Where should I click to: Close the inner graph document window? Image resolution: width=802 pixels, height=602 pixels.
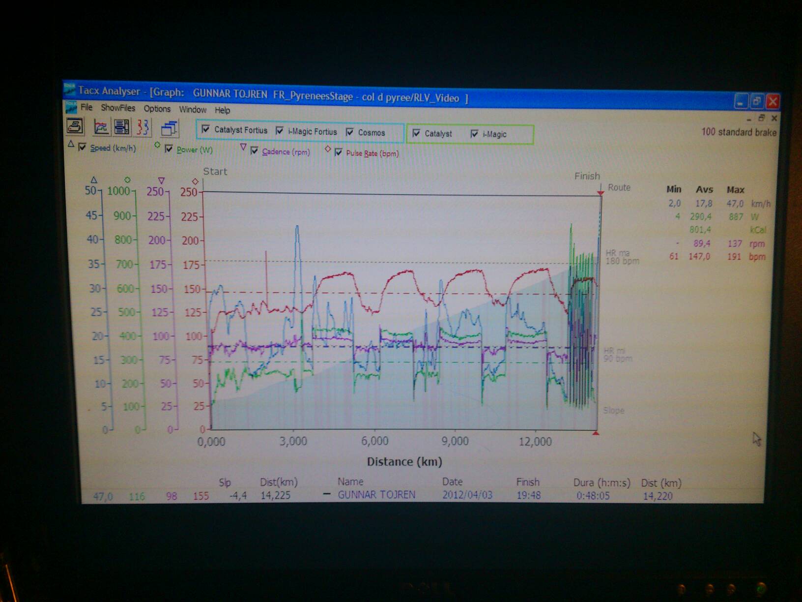[x=774, y=119]
